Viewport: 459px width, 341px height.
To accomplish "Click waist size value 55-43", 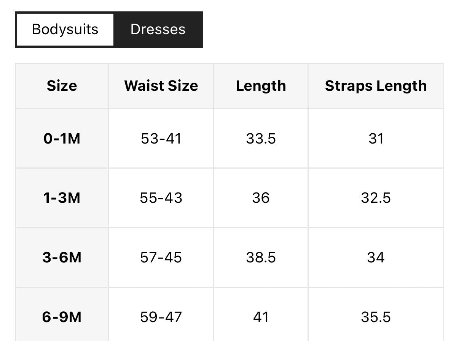I will 161,198.
